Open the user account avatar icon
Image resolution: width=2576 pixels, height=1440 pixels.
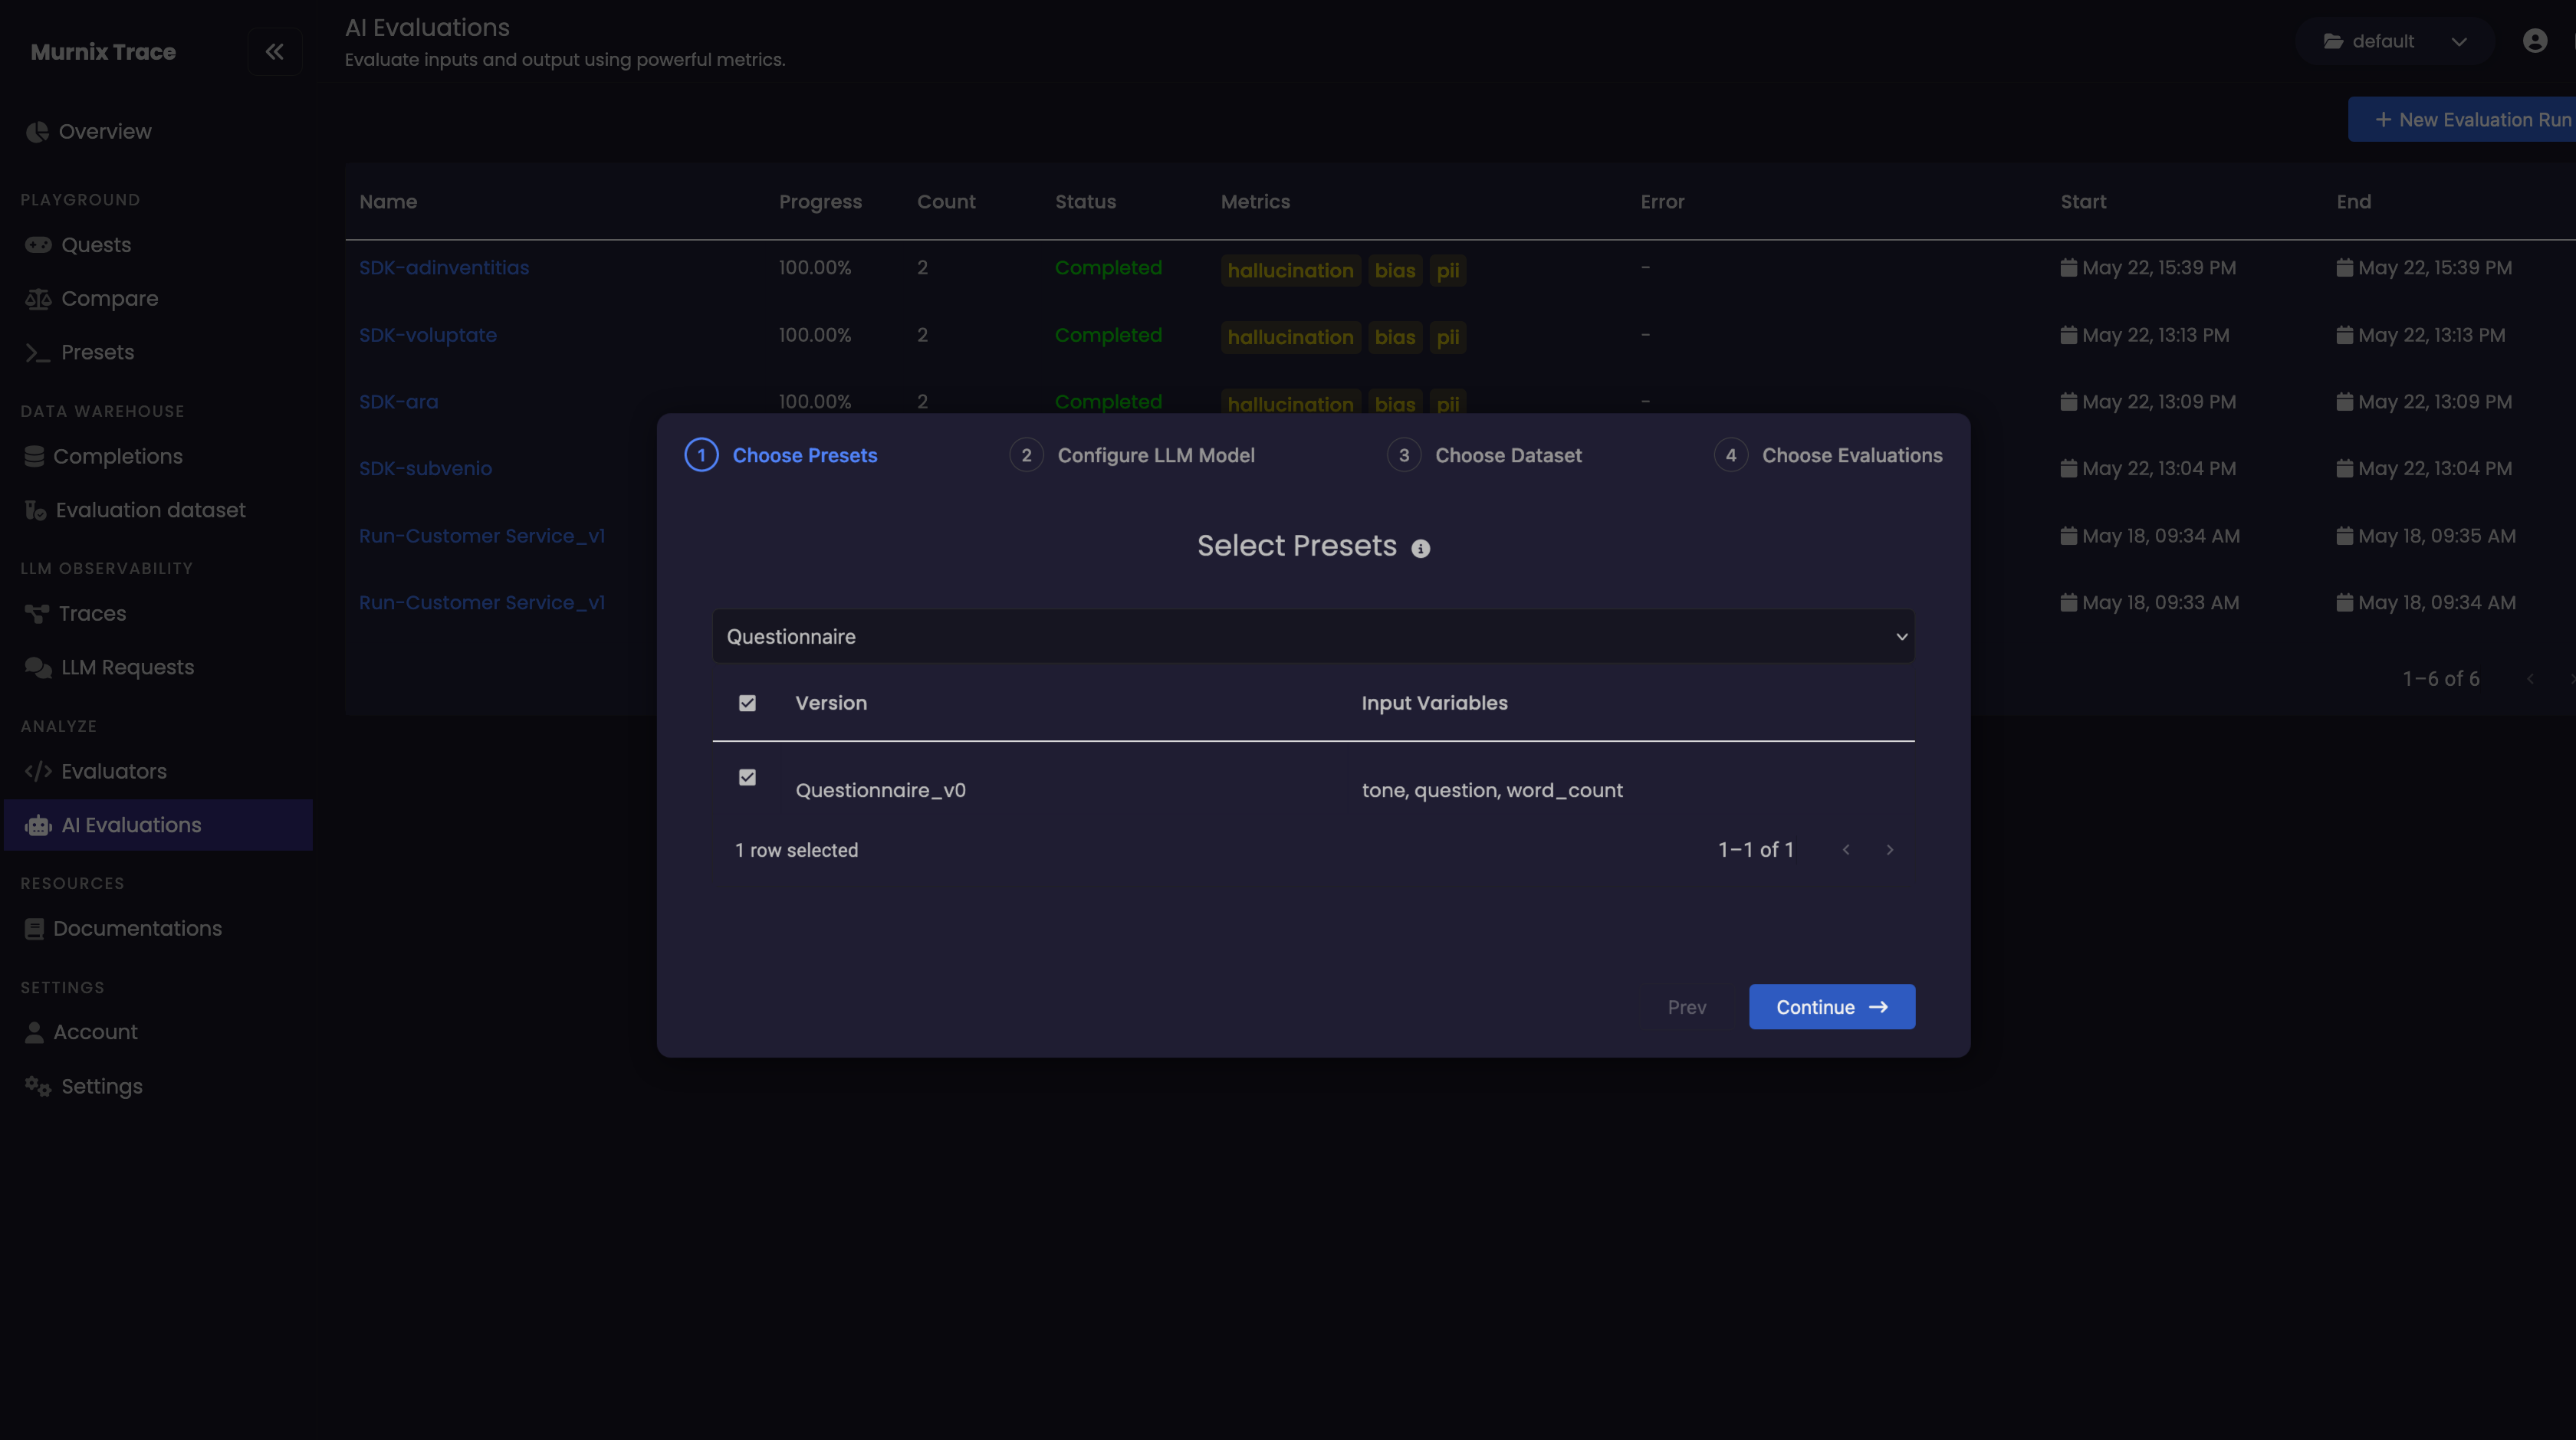click(2534, 41)
